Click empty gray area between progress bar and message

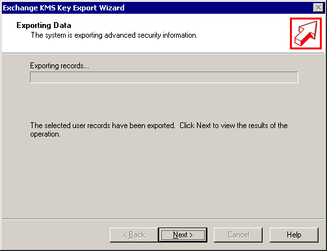[164, 102]
